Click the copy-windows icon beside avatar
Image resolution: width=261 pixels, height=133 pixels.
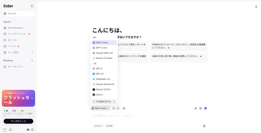(x=10, y=130)
